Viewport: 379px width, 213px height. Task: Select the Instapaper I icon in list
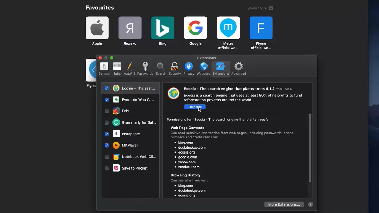tap(116, 134)
